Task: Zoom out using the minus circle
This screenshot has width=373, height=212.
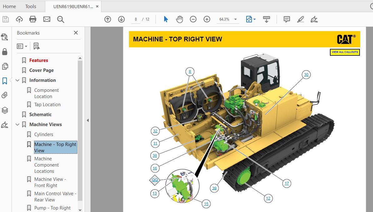Action: (x=193, y=19)
